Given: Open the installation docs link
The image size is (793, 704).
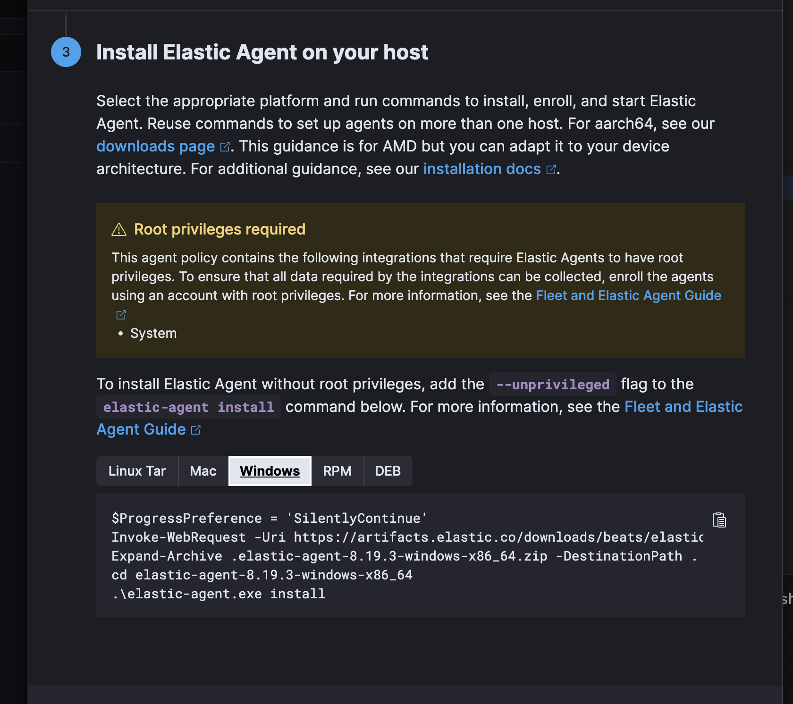Looking at the screenshot, I should (x=481, y=169).
